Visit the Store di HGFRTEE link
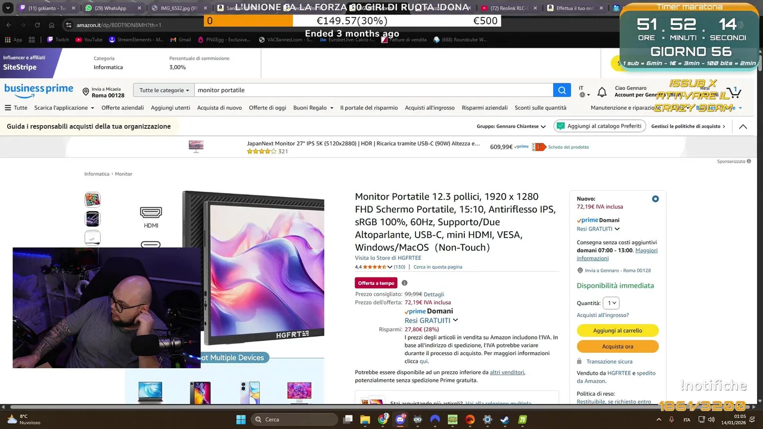Screen dimensions: 763x429 point(388,258)
